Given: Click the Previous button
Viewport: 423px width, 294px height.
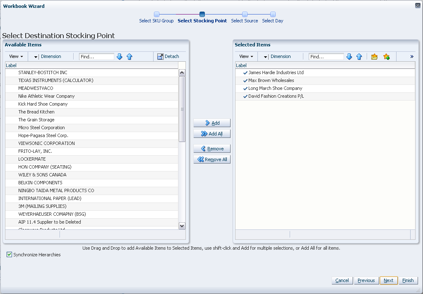Looking at the screenshot, I should click(x=366, y=280).
